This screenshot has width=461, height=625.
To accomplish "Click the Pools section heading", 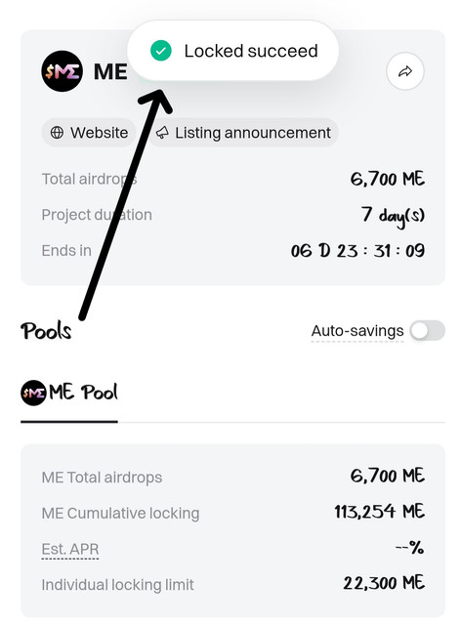I will (46, 331).
